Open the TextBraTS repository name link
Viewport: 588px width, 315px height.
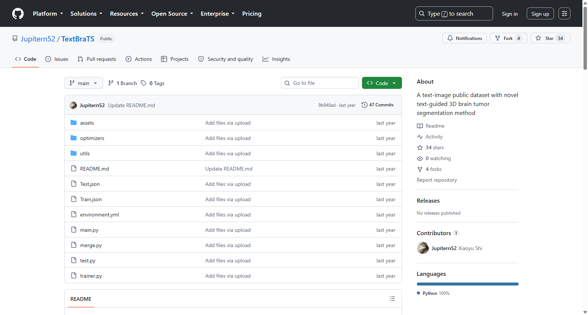(78, 39)
